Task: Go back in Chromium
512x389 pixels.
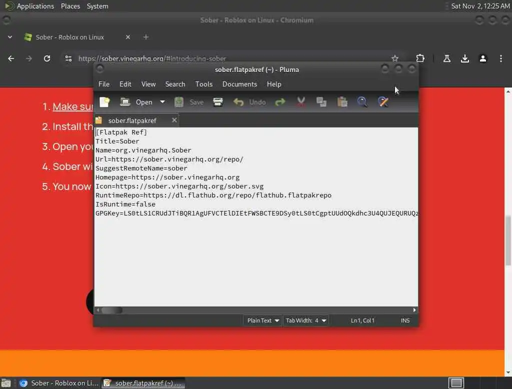Action: click(x=11, y=58)
